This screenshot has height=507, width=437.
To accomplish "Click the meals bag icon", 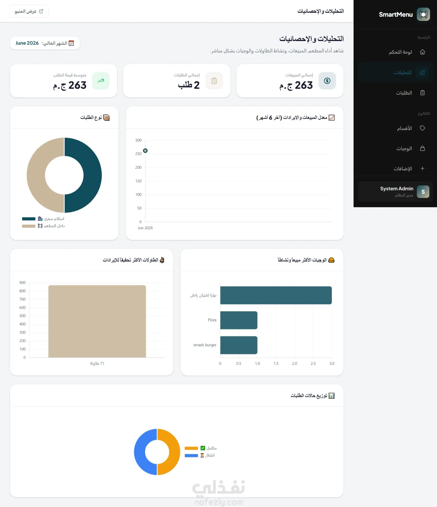I will (x=422, y=148).
